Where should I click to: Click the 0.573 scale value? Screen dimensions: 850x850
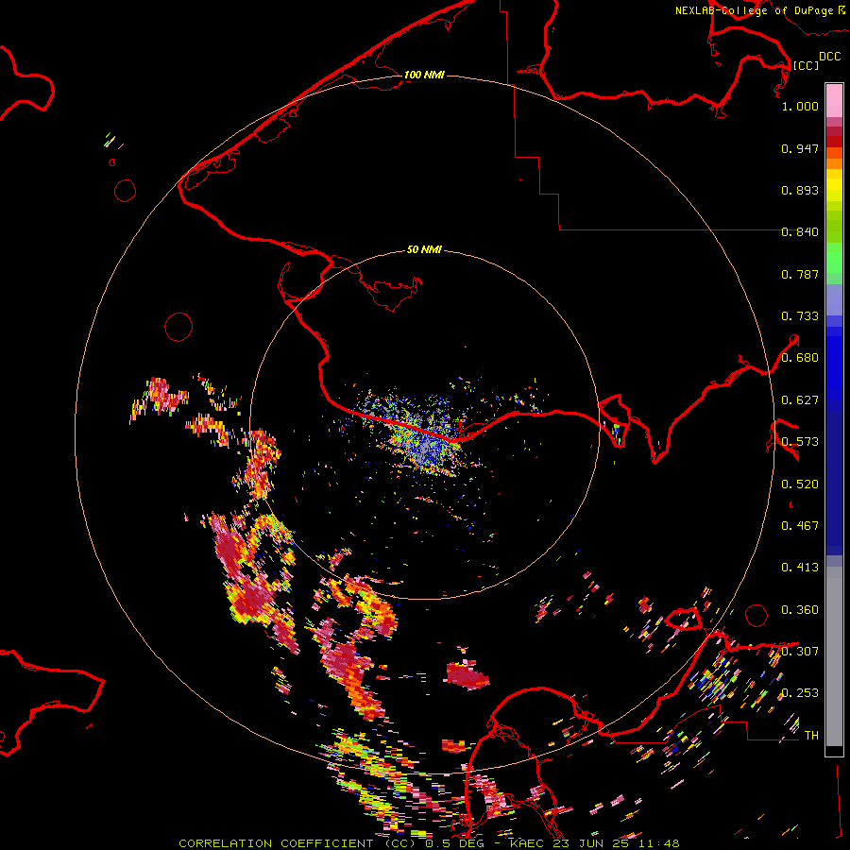(x=800, y=442)
